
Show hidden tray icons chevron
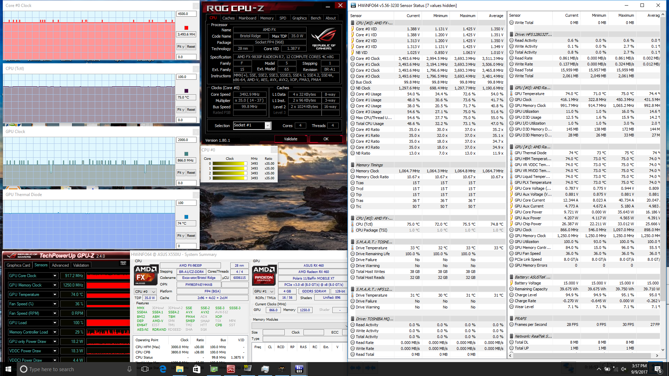click(599, 369)
